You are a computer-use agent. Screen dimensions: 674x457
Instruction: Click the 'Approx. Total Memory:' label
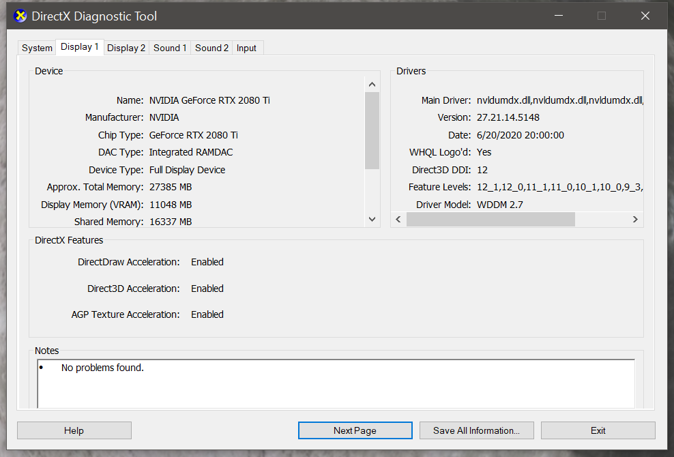pos(95,187)
